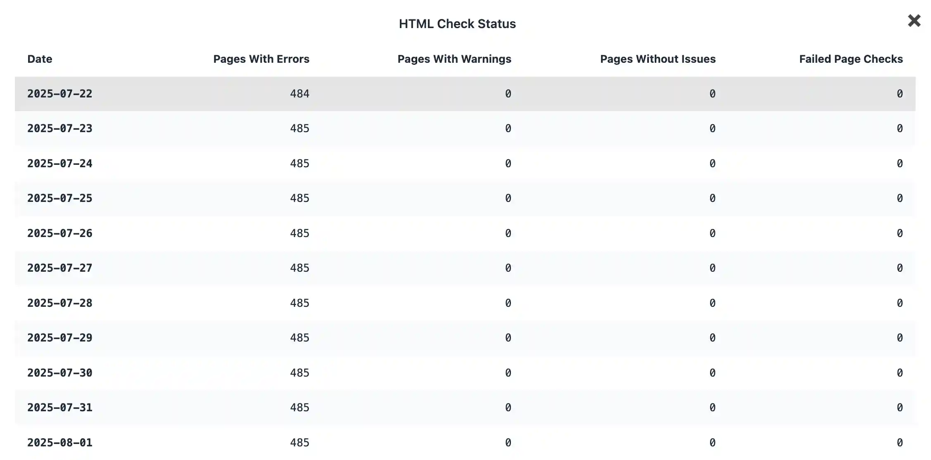This screenshot has height=460, width=931.
Task: Click the date 2025-07-23 entry
Action: coord(60,128)
